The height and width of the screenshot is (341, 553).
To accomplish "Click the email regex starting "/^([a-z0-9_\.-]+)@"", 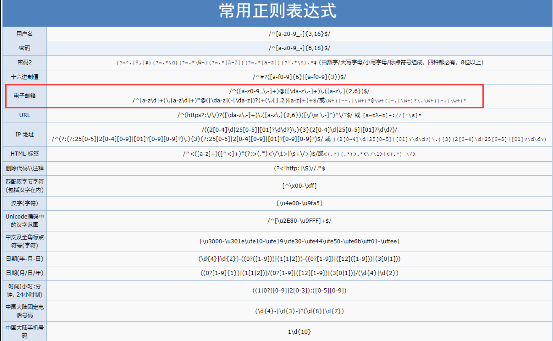I will (299, 91).
